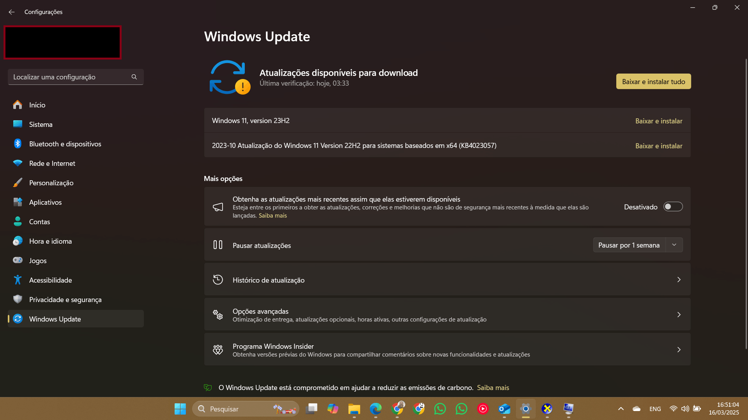Open Histórico de atualização chevron
This screenshot has width=748, height=420.
(x=679, y=280)
